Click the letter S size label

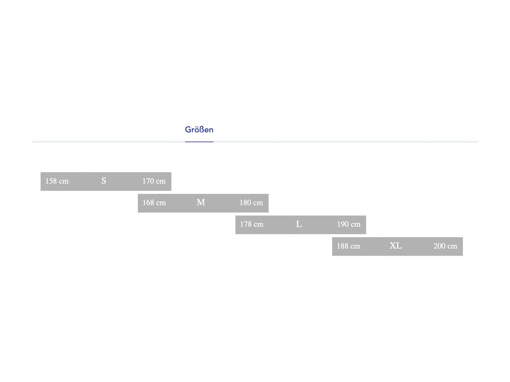104,181
